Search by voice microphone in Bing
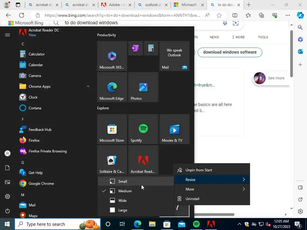Viewport: 307px width, 230px height. point(225,23)
